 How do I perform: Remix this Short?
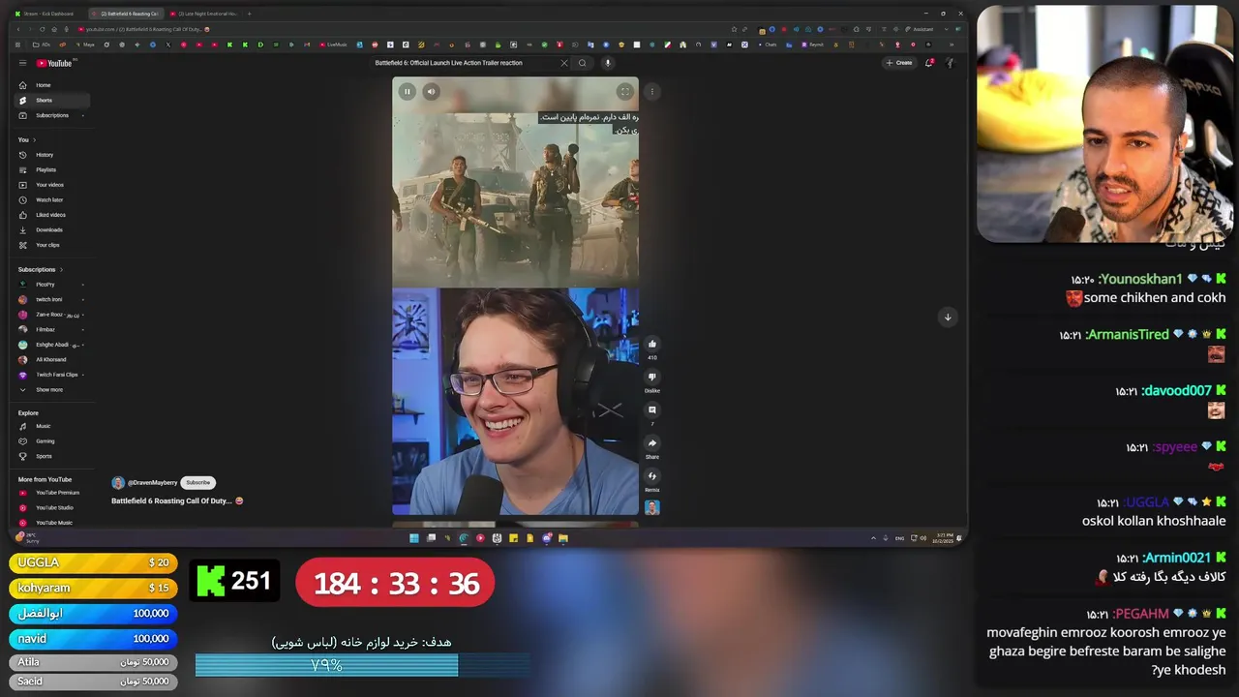coord(652,476)
